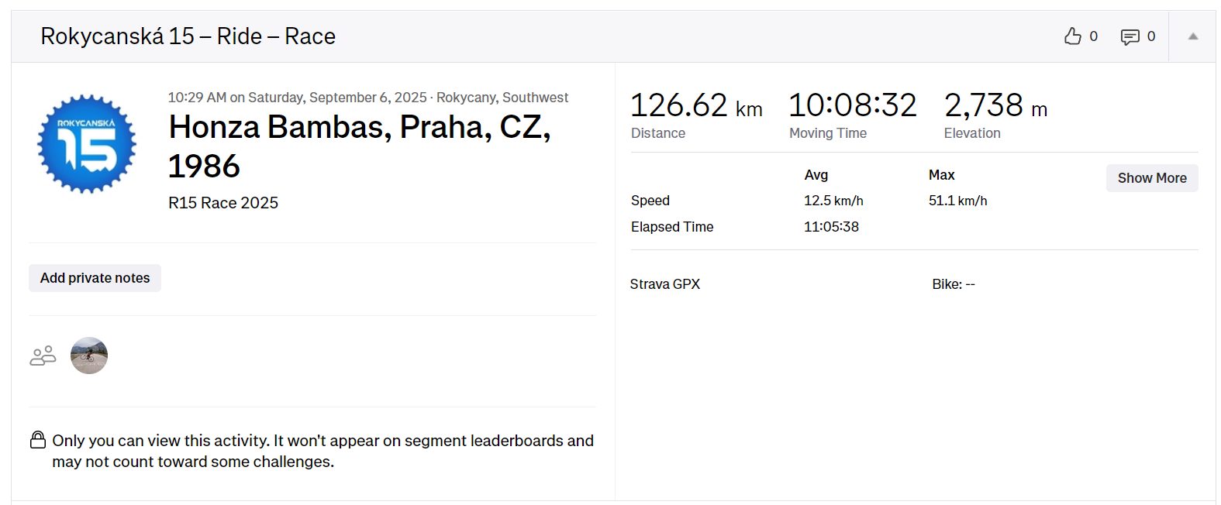Expand stats with the Show More button

point(1151,178)
